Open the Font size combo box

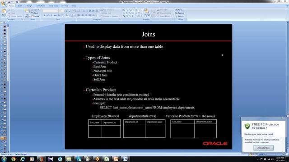pyautogui.click(x=61, y=11)
